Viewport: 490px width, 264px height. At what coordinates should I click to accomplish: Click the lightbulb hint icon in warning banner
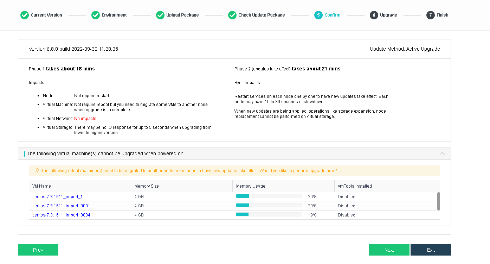tap(37, 171)
